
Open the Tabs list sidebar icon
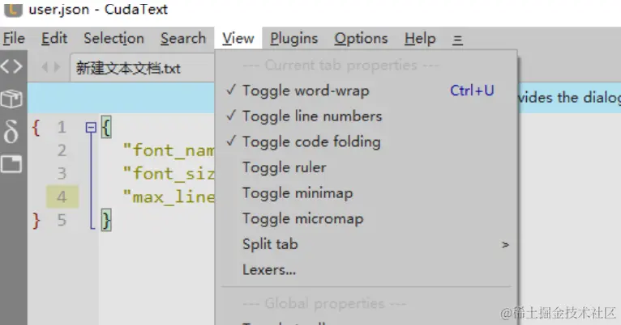point(11,164)
